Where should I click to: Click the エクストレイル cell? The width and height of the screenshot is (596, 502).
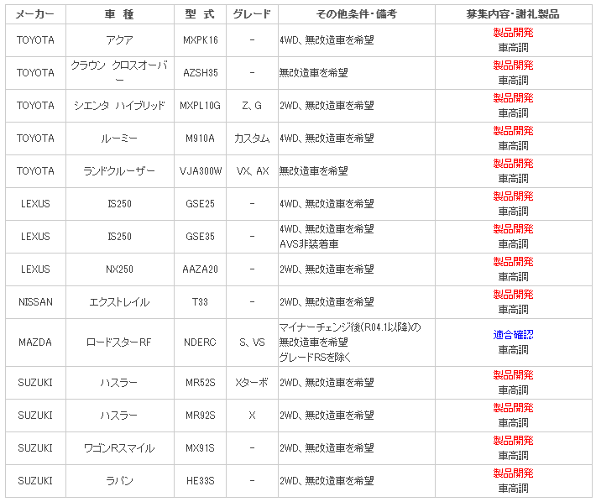click(x=120, y=302)
